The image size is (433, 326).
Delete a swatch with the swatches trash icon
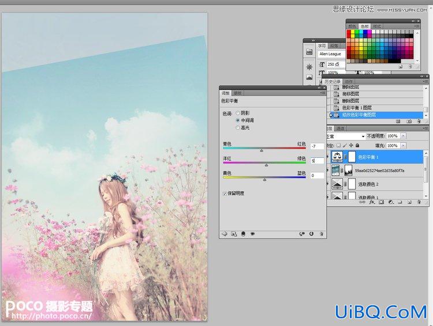pyautogui.click(x=410, y=67)
